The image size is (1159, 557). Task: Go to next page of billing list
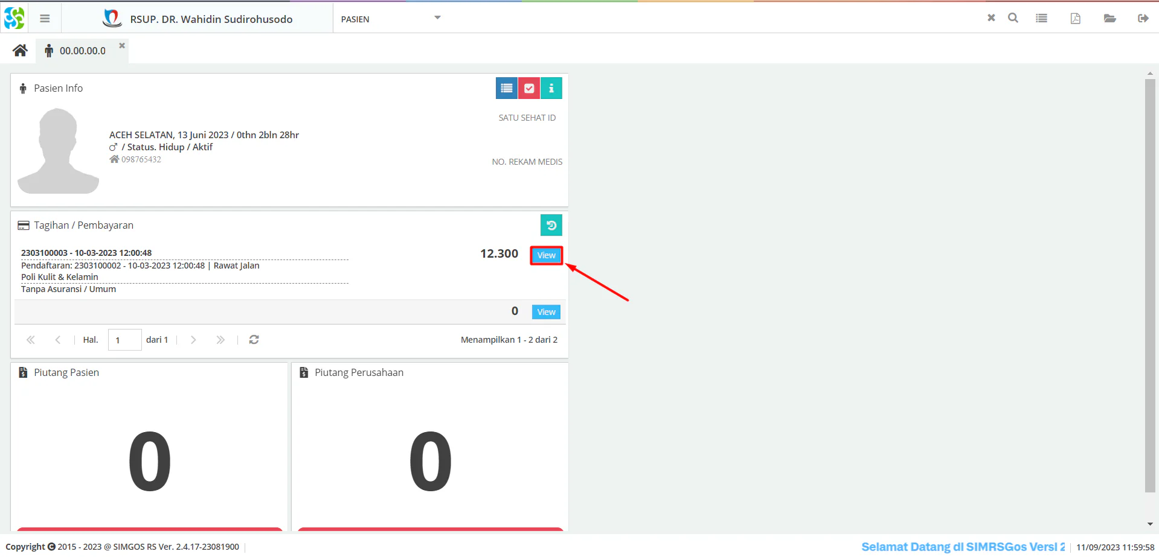tap(193, 340)
